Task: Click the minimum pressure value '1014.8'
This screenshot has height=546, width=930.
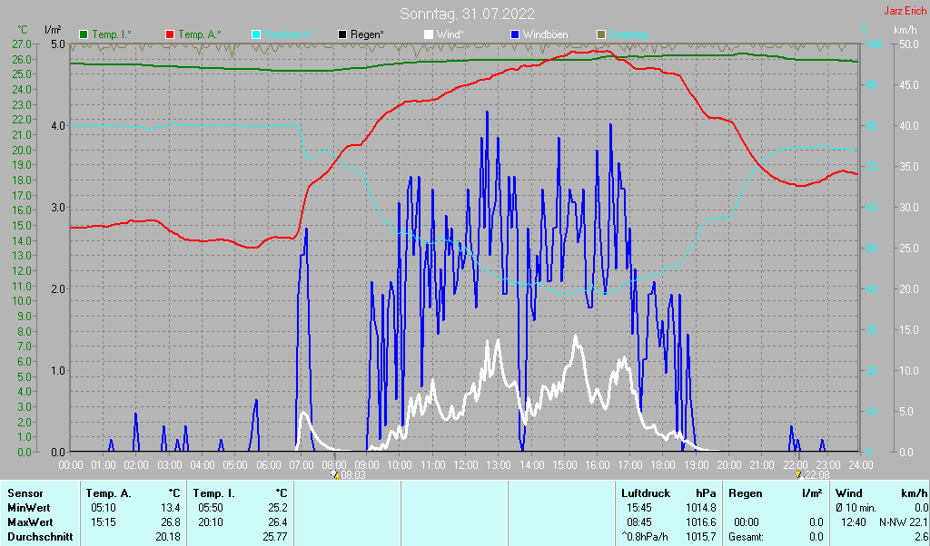Action: tap(701, 508)
